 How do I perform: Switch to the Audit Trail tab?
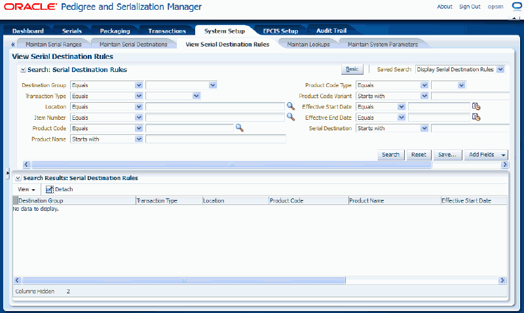331,30
